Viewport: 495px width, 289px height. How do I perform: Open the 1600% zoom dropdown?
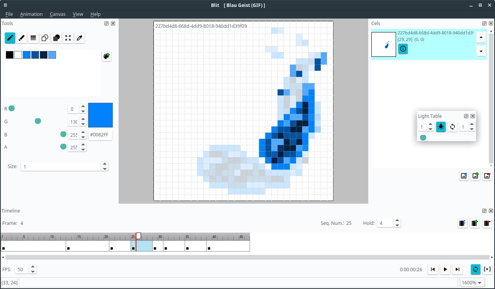coord(471,282)
